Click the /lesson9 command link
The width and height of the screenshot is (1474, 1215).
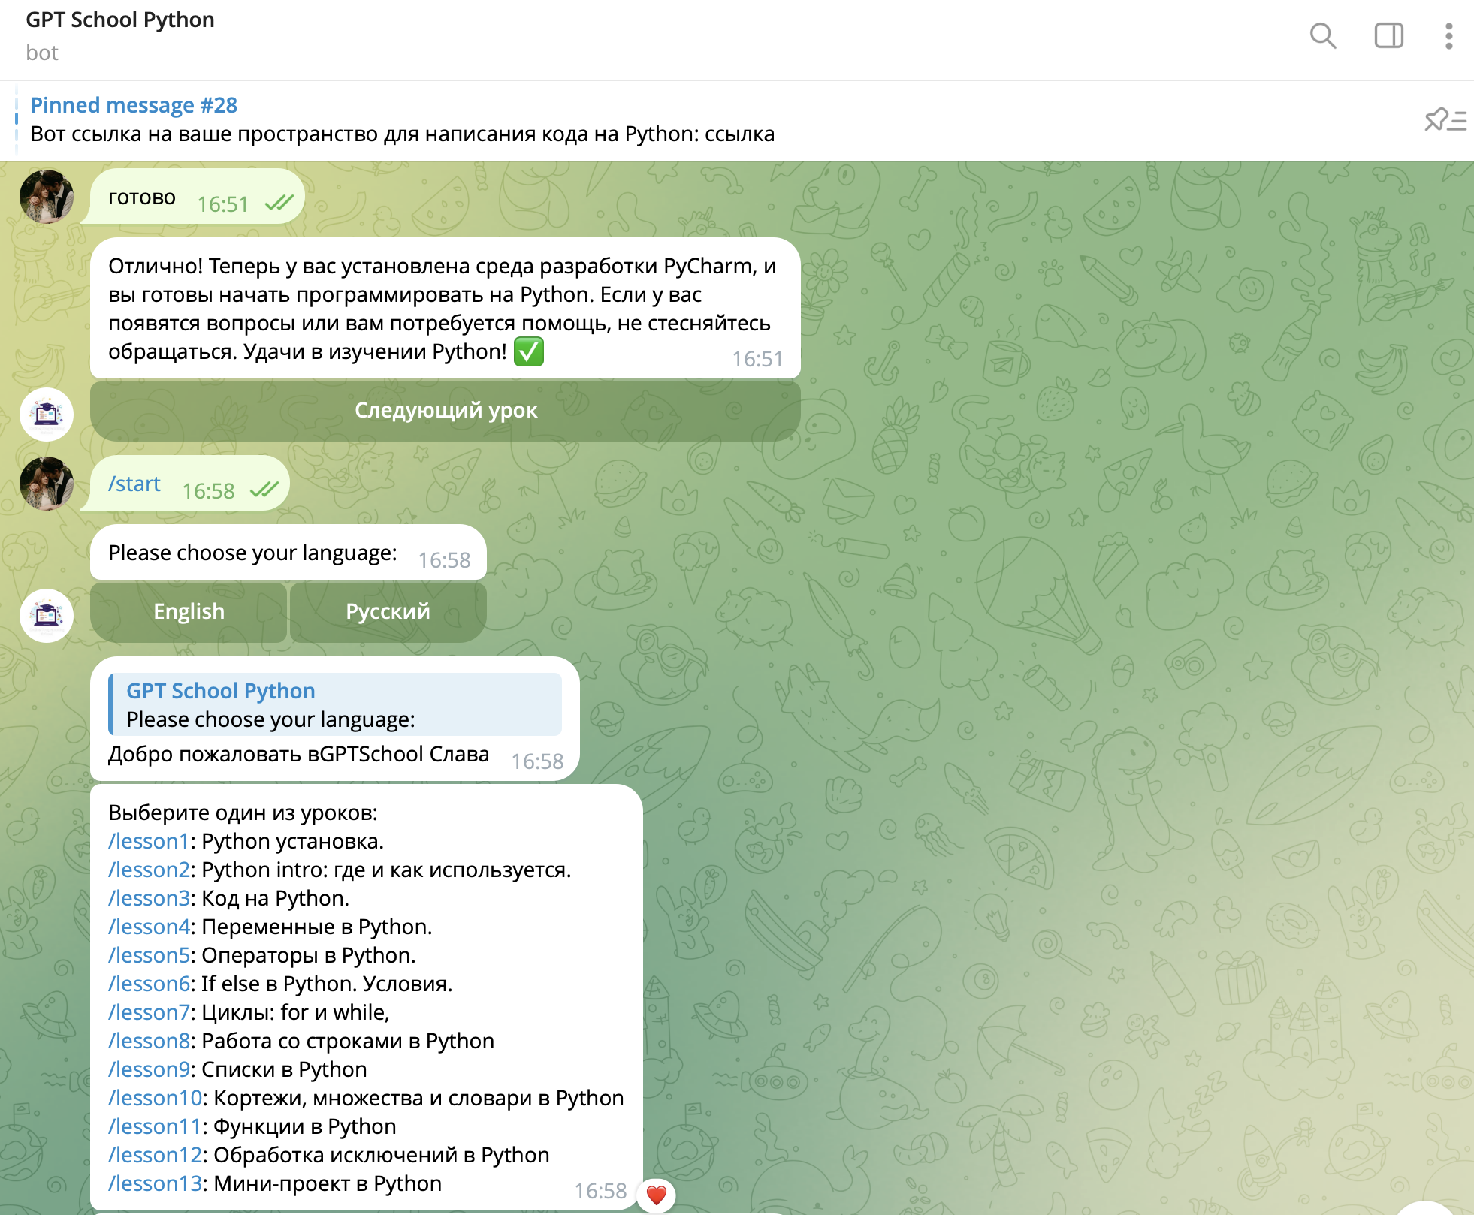149,1069
